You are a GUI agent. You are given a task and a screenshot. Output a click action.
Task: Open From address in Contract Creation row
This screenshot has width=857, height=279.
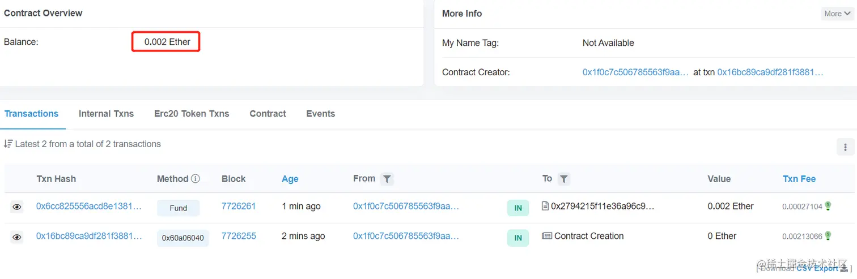[x=406, y=236]
